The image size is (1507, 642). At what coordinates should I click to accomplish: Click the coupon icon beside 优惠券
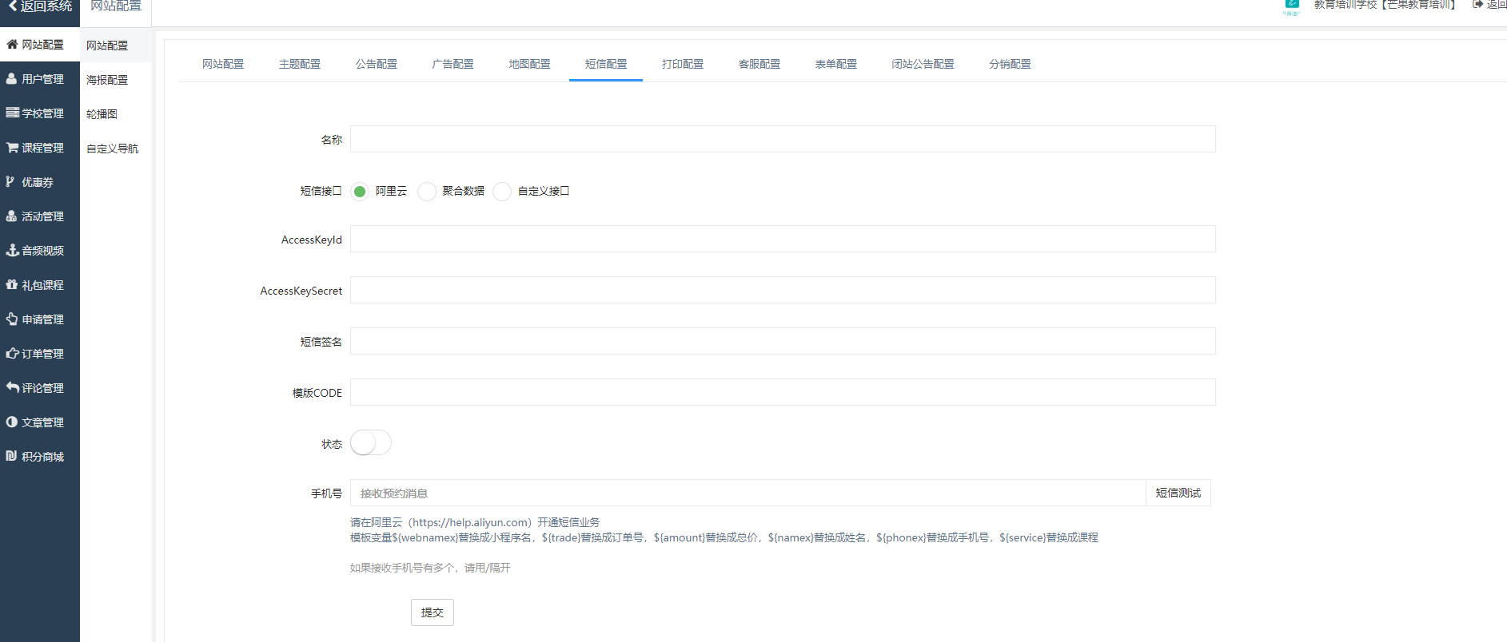pyautogui.click(x=10, y=182)
